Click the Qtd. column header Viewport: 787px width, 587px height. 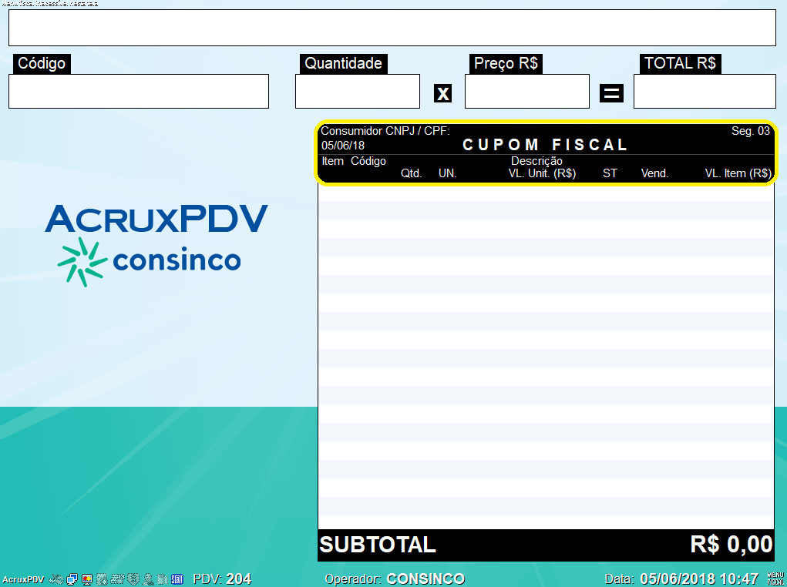[411, 173]
